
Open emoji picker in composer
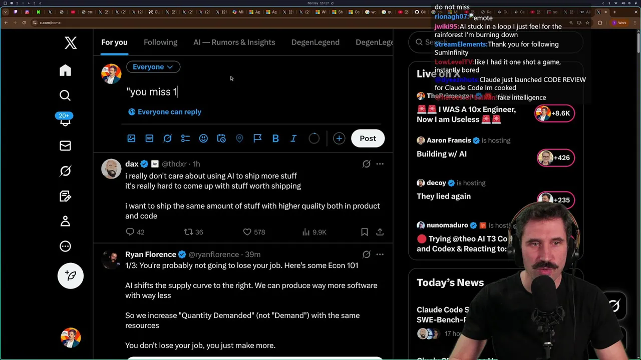click(203, 138)
